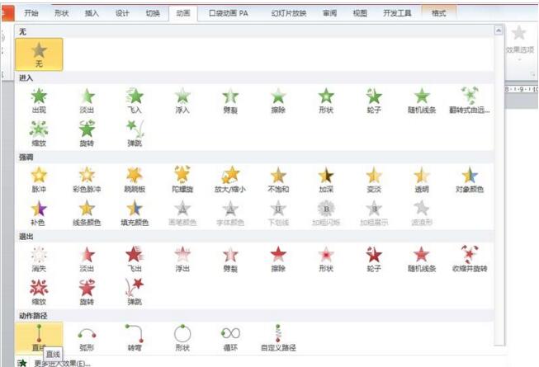Apply the red 淡出 fade exit effect
The width and height of the screenshot is (539, 367).
[87, 259]
